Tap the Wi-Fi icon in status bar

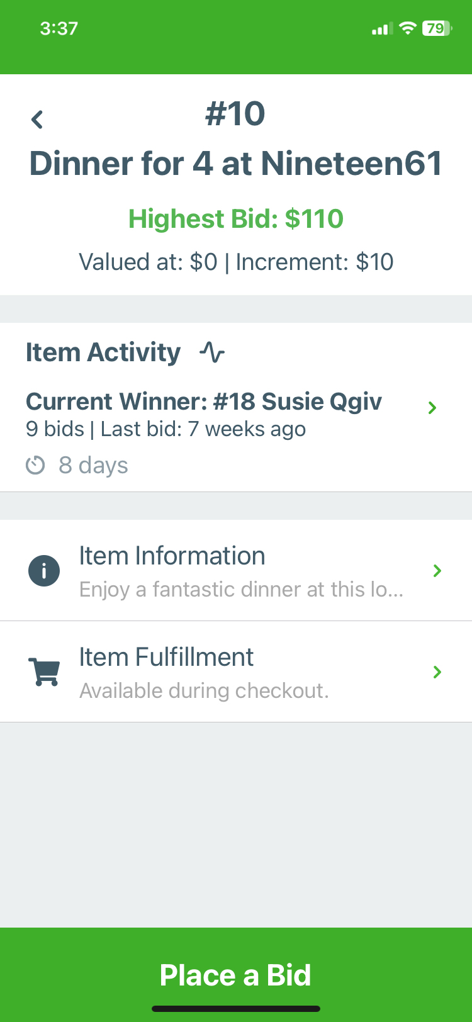[x=408, y=28]
